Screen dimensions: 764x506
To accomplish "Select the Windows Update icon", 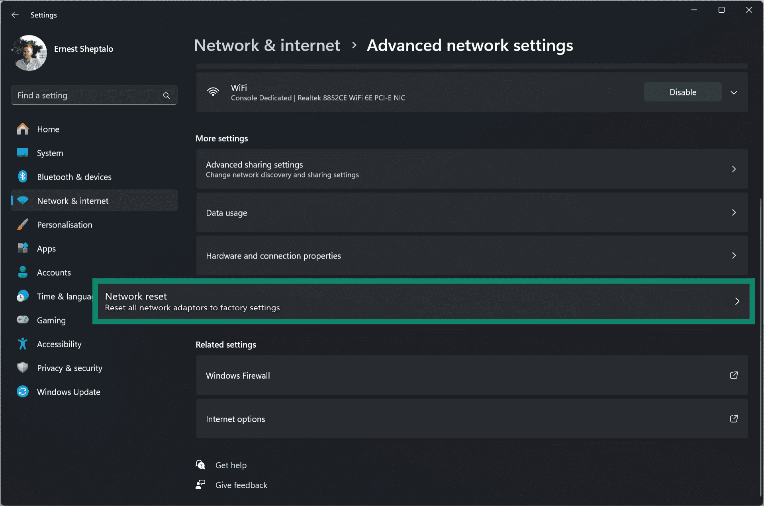I will coord(23,392).
